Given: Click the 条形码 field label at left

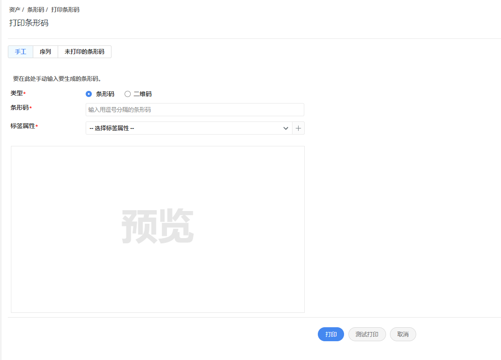Looking at the screenshot, I should 20,107.
